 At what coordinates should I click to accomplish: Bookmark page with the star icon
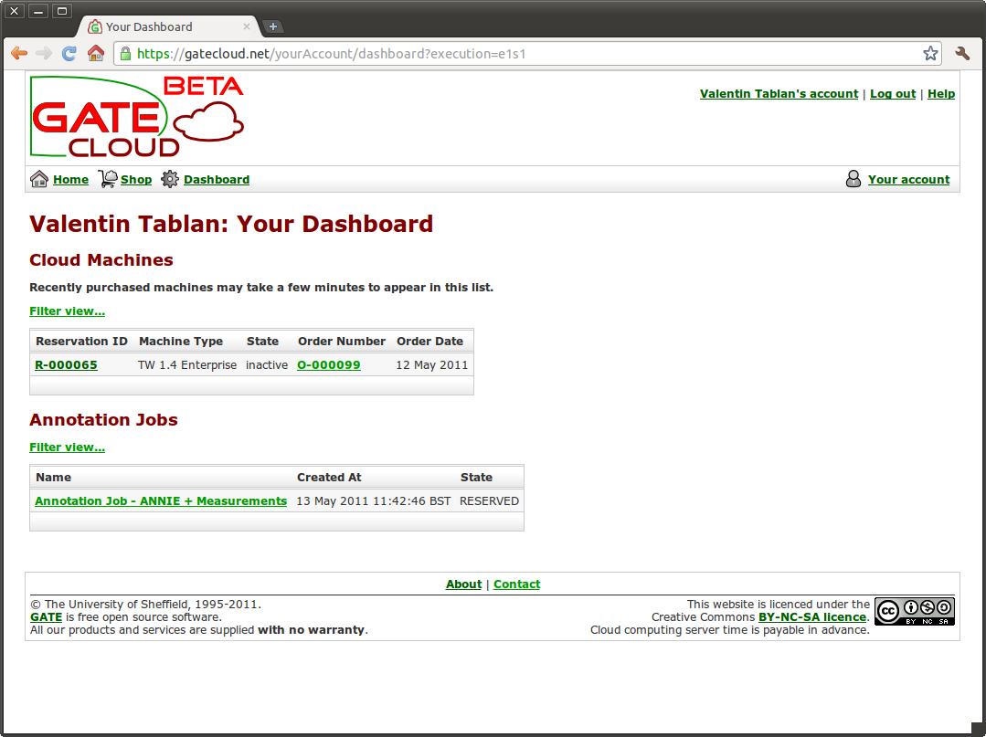click(x=930, y=53)
